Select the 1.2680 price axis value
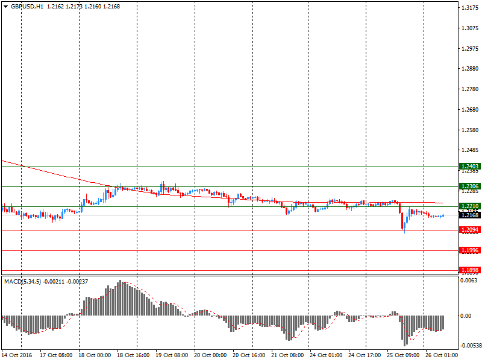 tap(470, 110)
